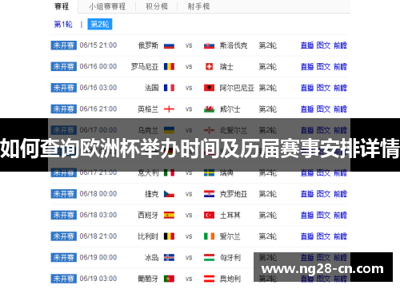This screenshot has height=289, width=400.
Task: Click the Romania flag icon
Action: [169, 66]
